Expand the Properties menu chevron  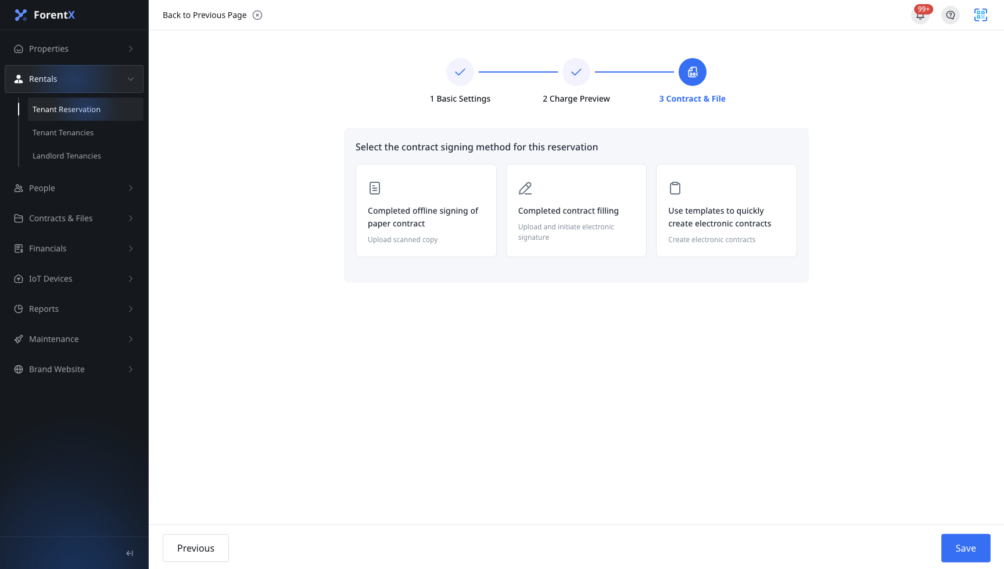[x=131, y=49]
